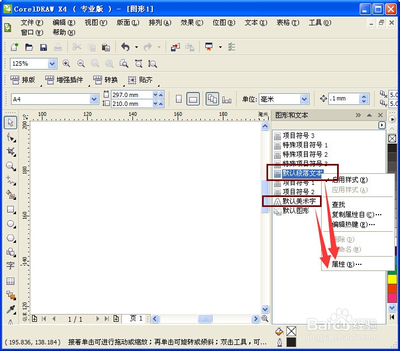Click the zoom navigator icon at canvas corner
Screen dimensions: 400x351
265,318
